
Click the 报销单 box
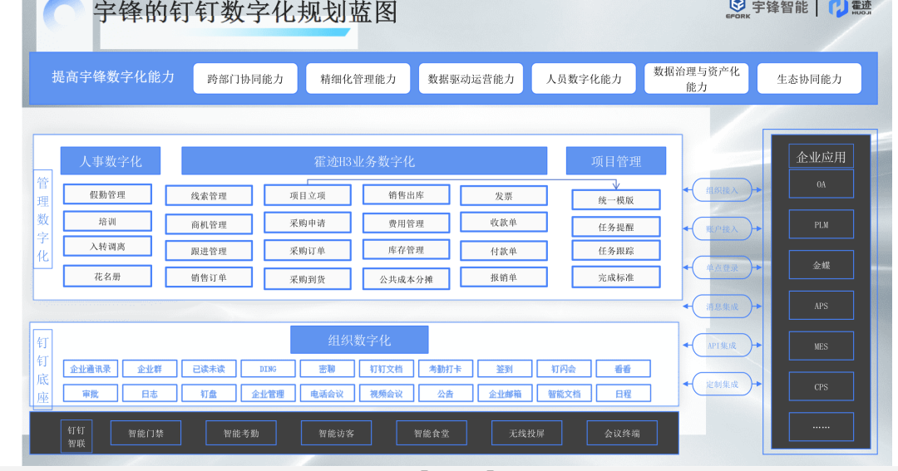click(504, 277)
